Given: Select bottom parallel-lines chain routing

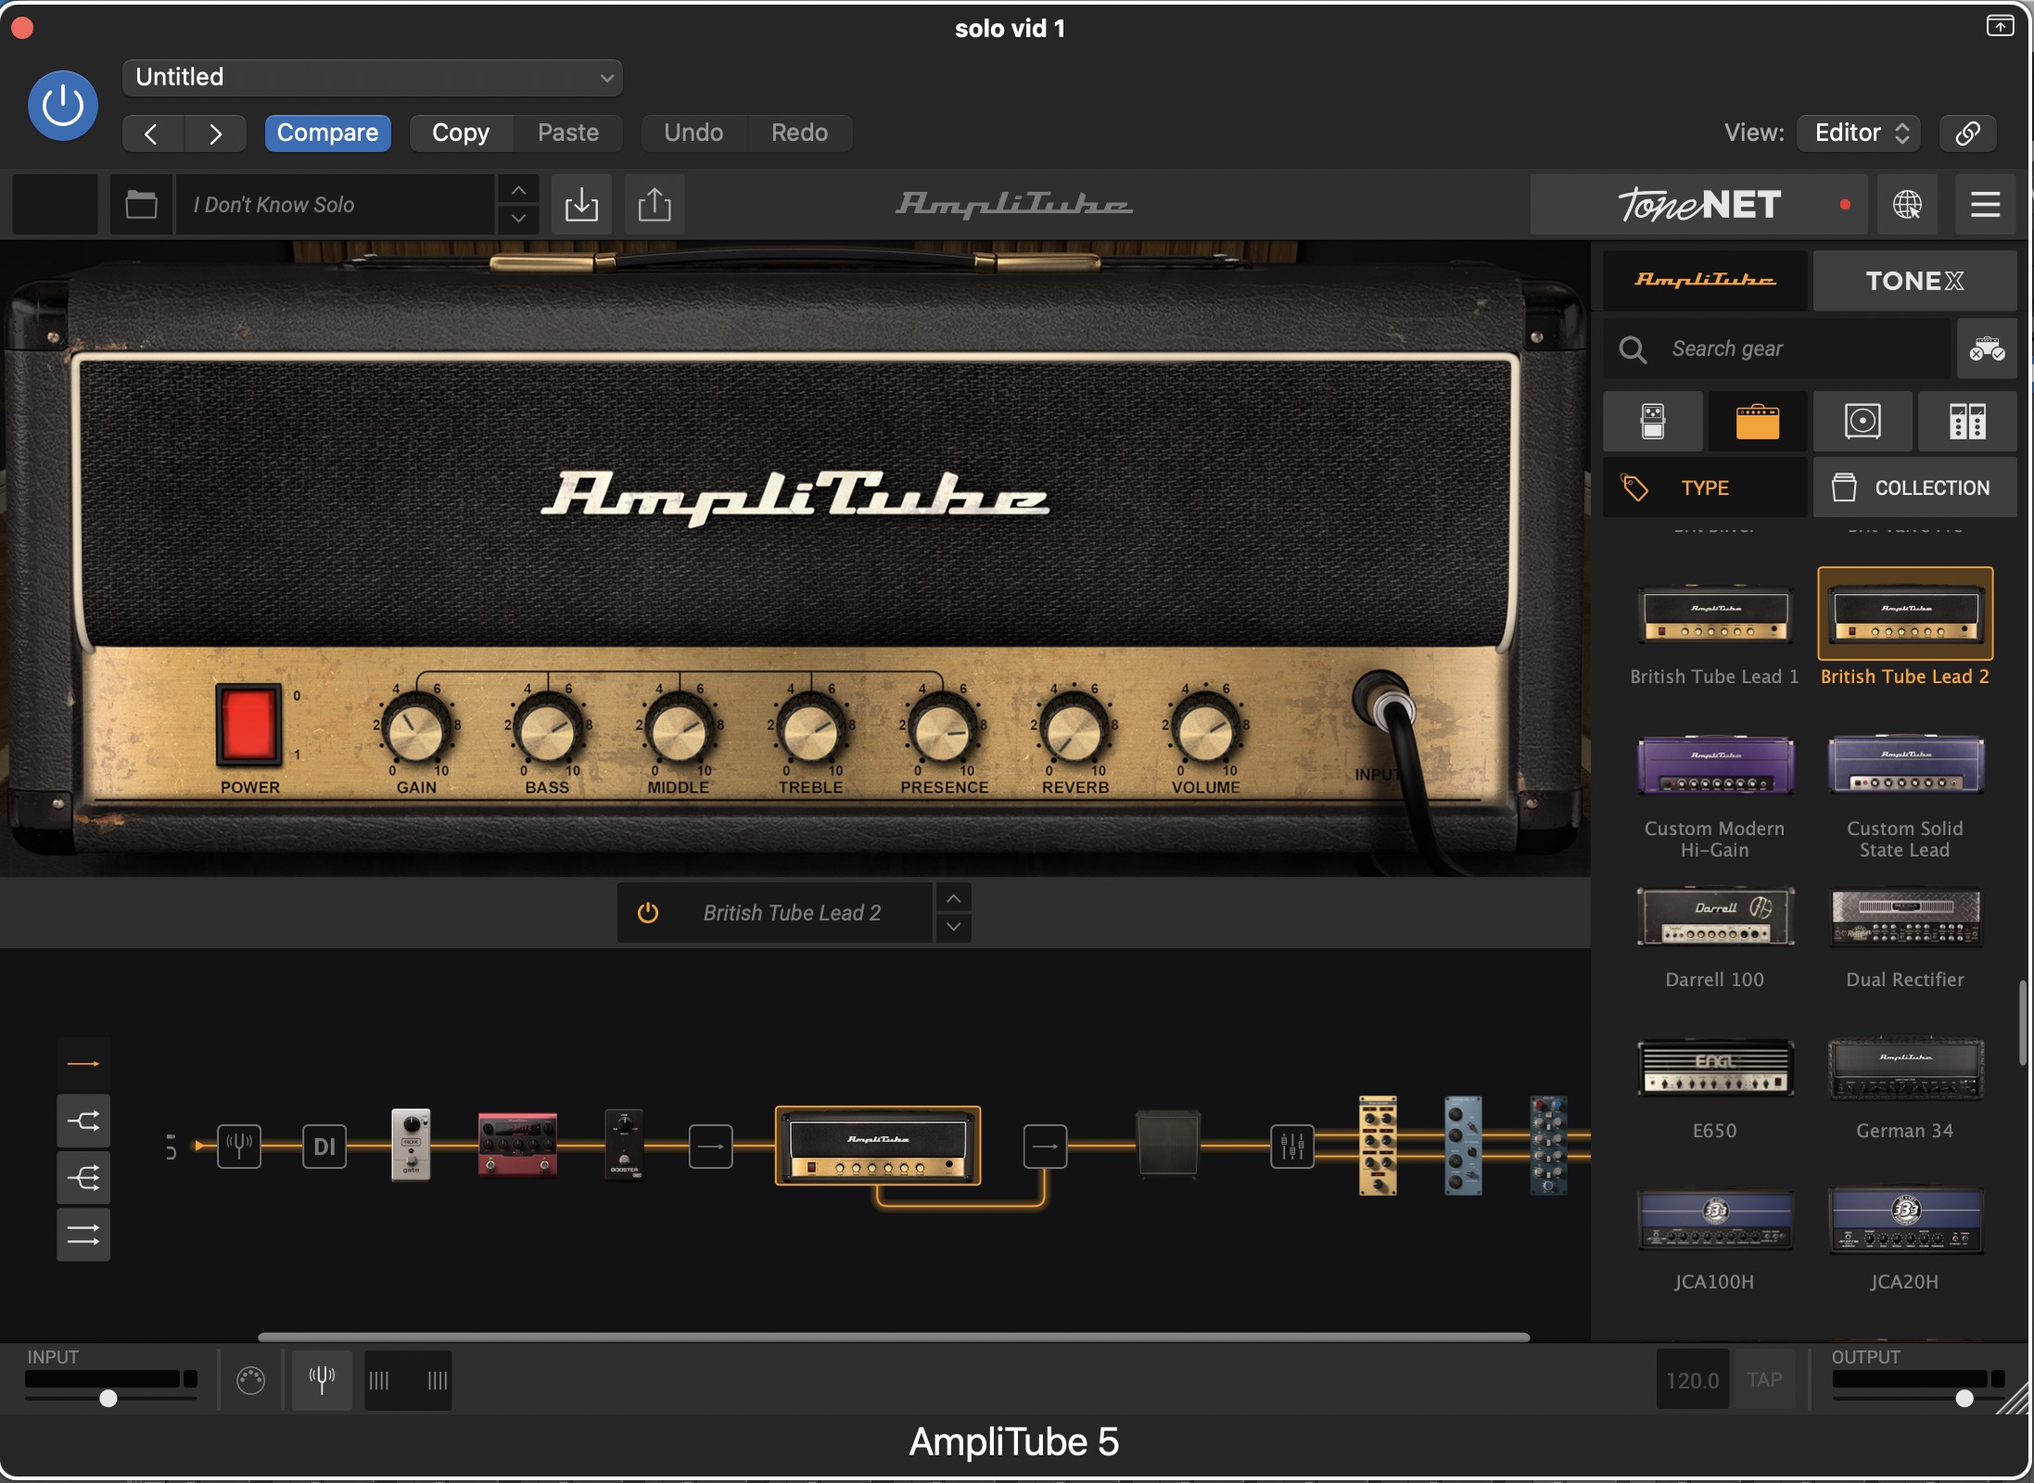Looking at the screenshot, I should pos(83,1235).
